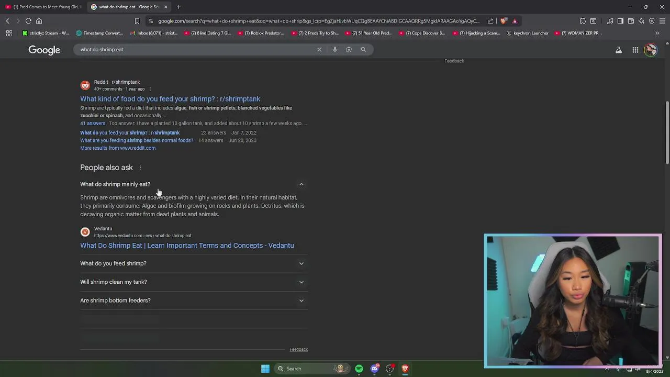Open the Brave Wallet icon
The image size is (670, 377).
(631, 21)
